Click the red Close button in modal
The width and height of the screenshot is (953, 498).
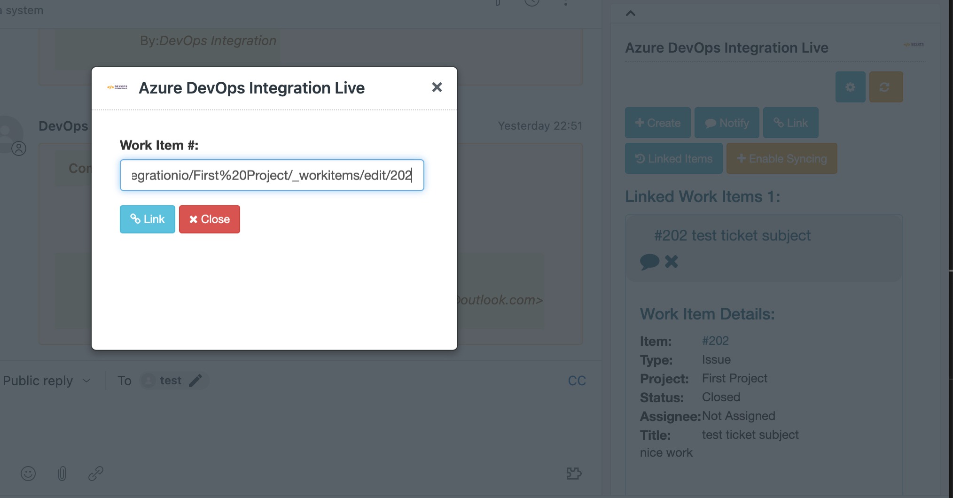coord(210,219)
